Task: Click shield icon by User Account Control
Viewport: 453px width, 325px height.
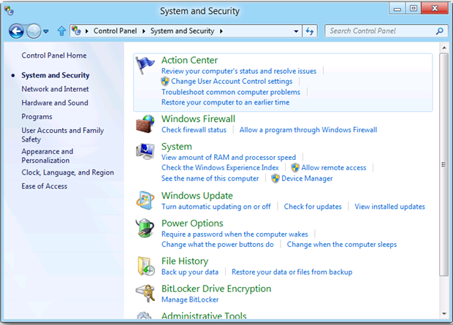Action: [165, 82]
